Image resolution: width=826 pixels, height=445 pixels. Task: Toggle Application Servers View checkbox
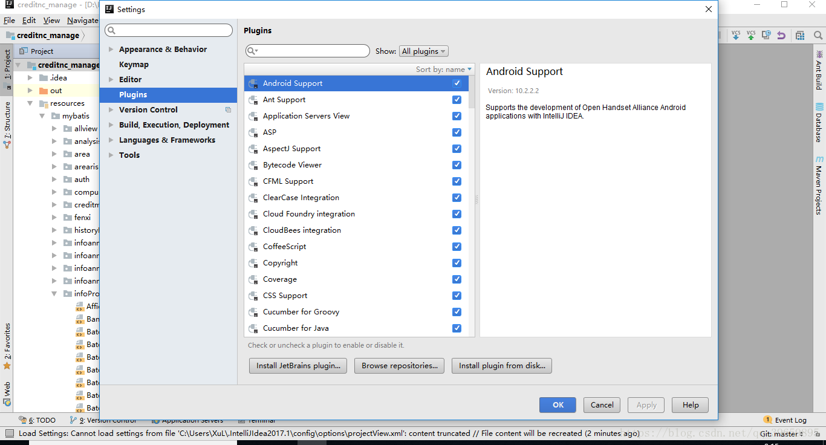[x=457, y=116]
